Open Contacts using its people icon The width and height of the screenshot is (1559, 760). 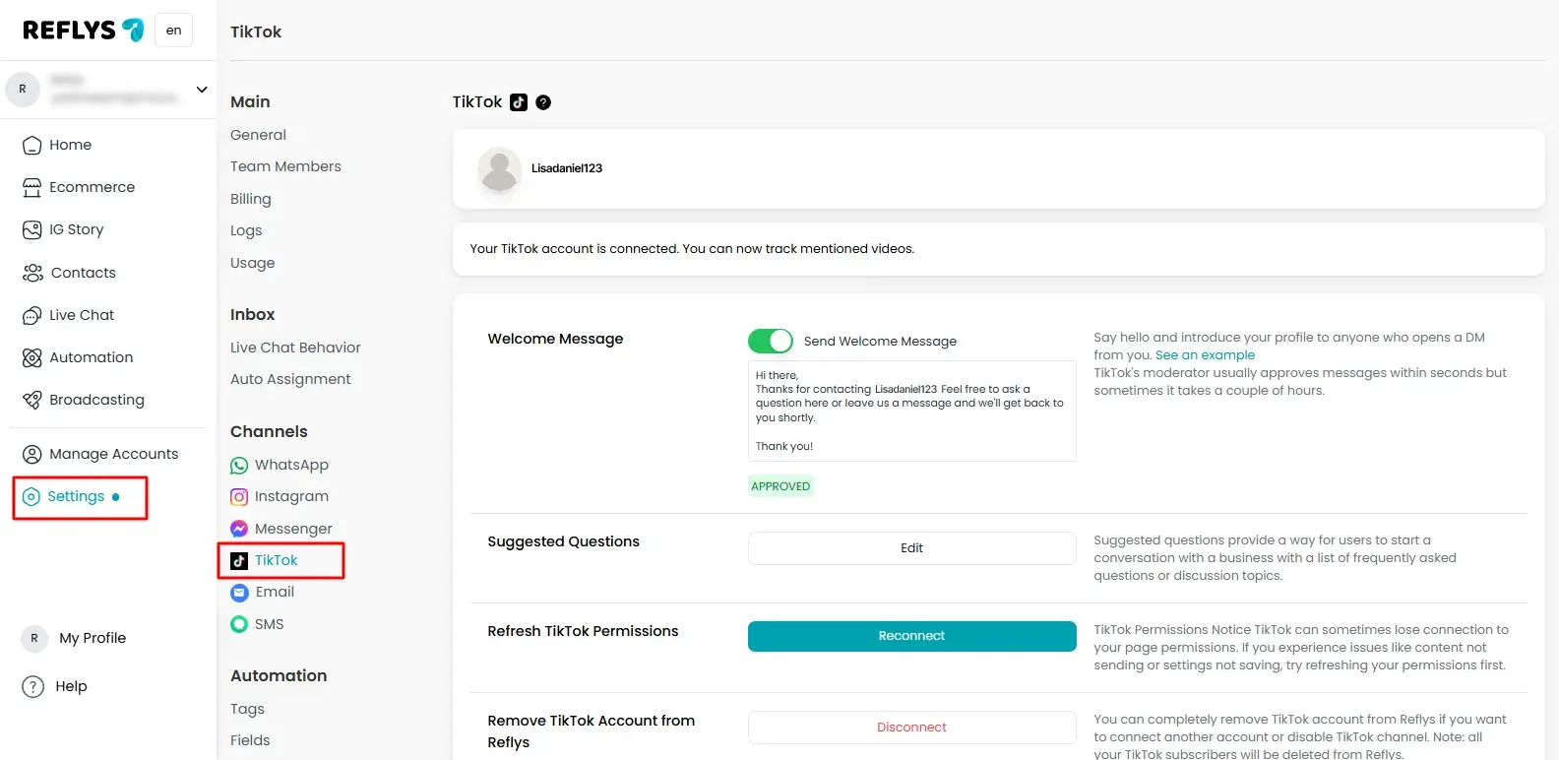click(x=32, y=273)
